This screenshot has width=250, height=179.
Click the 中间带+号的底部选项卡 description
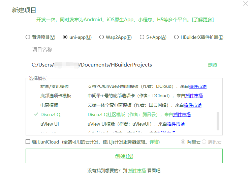coord(111,96)
